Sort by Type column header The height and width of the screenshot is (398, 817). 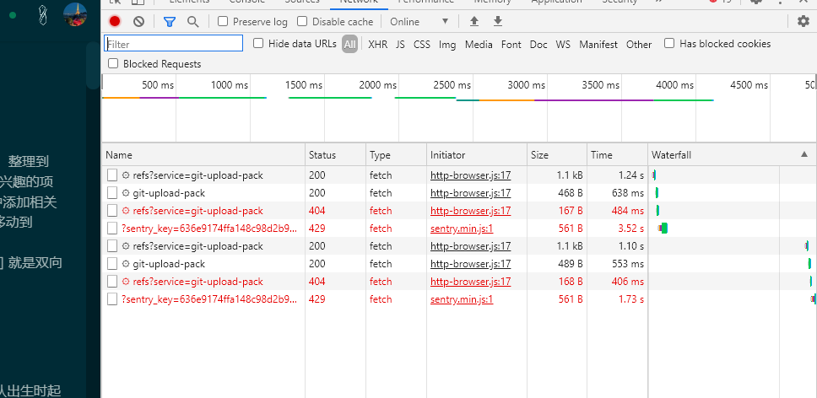click(396, 155)
